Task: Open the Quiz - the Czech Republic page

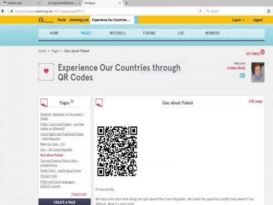Action: (56, 149)
